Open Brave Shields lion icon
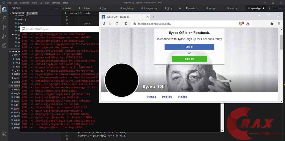 point(241,24)
